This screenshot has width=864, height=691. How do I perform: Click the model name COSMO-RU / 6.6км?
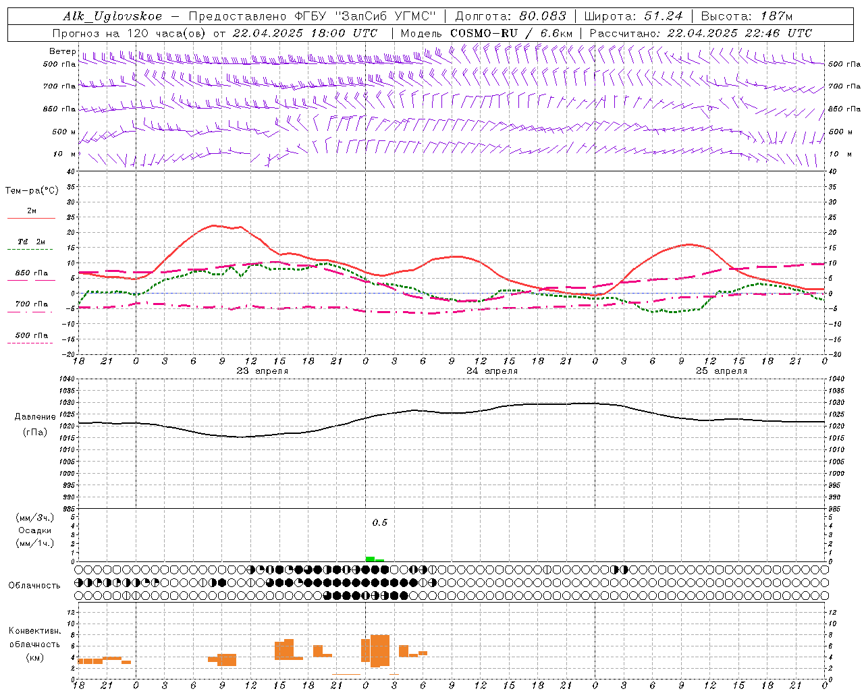click(511, 33)
